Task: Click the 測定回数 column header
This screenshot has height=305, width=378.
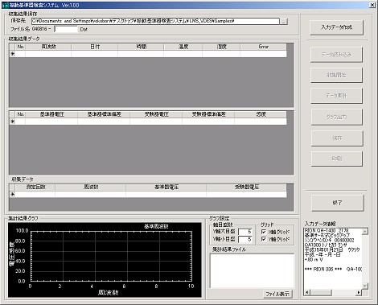Action: click(35, 187)
